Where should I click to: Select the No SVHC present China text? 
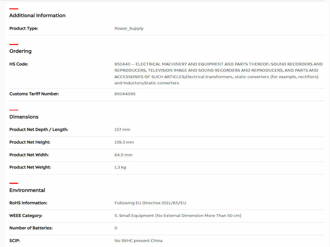tap(138, 241)
